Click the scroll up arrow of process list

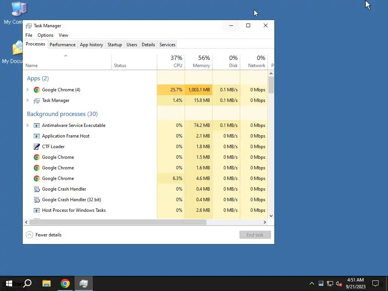pyautogui.click(x=271, y=74)
